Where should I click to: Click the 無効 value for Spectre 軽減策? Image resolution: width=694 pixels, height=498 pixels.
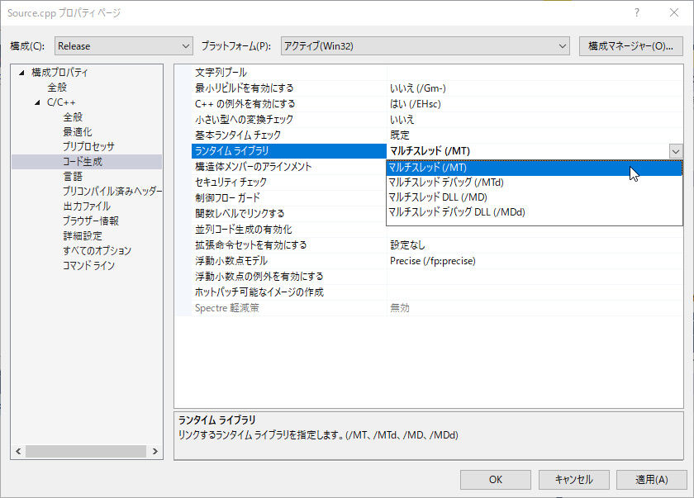click(x=400, y=308)
